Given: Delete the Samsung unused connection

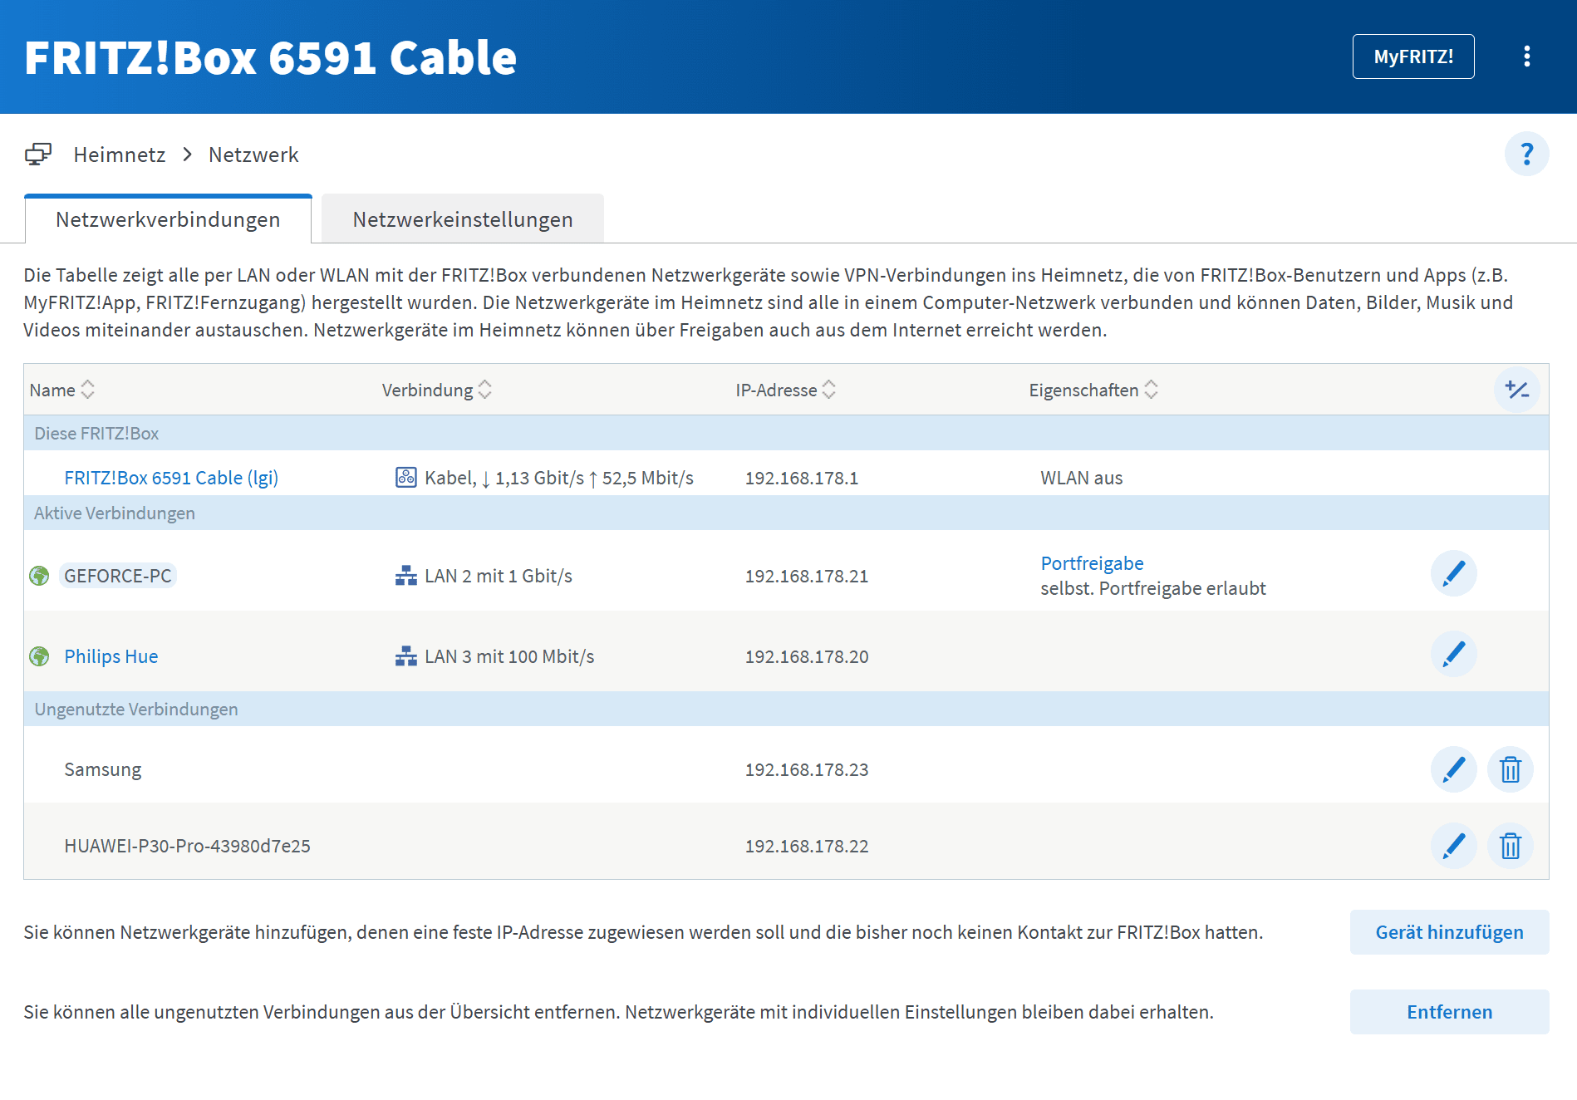Looking at the screenshot, I should point(1510,769).
